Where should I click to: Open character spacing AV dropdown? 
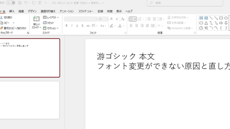point(95,25)
